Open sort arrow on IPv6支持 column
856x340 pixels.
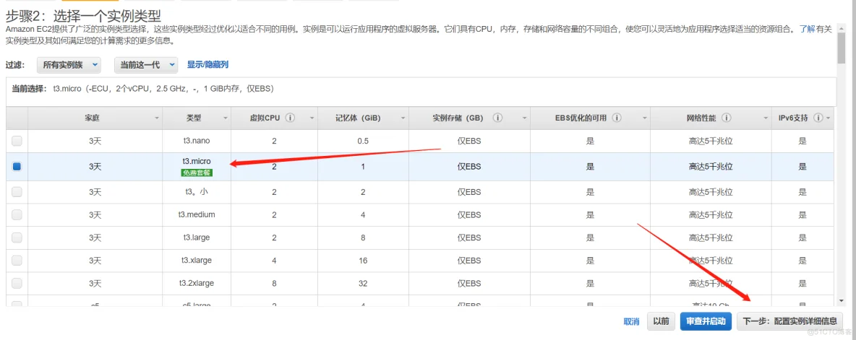click(x=828, y=118)
